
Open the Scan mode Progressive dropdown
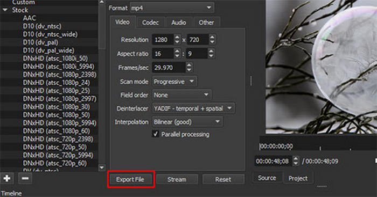click(x=174, y=82)
